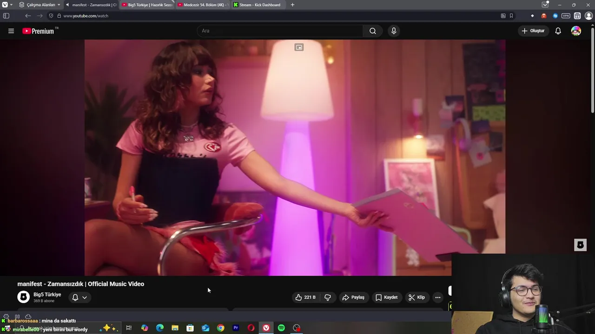Open the Big5 Türkiye channel name link
The width and height of the screenshot is (595, 334).
(x=47, y=295)
